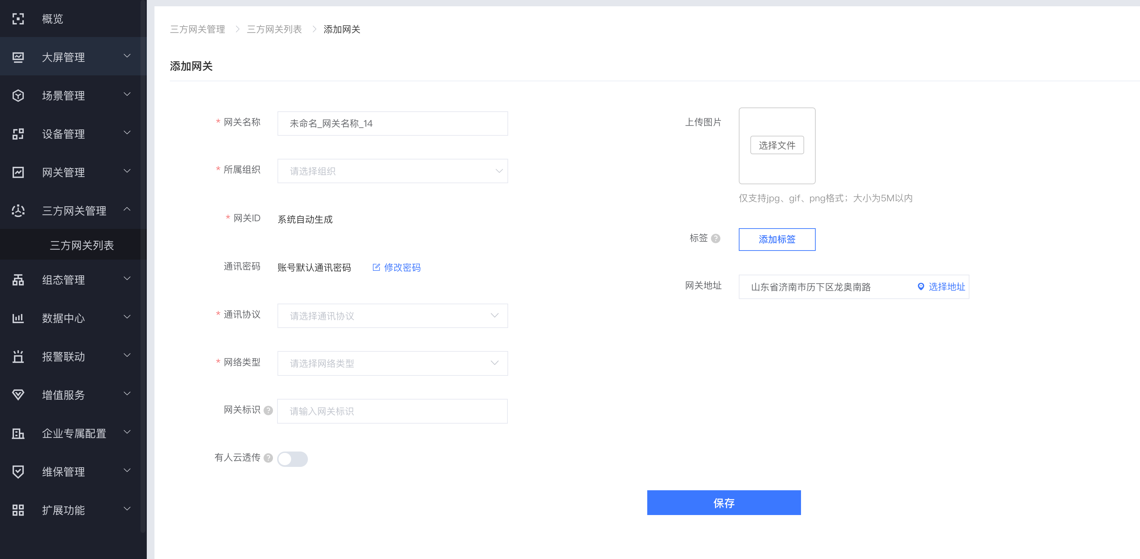Viewport: 1140px width, 559px height.
Task: Click the 维保管理 shield icon
Action: pos(18,472)
